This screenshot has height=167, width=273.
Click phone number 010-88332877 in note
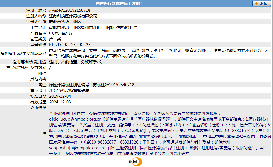click(x=103, y=142)
